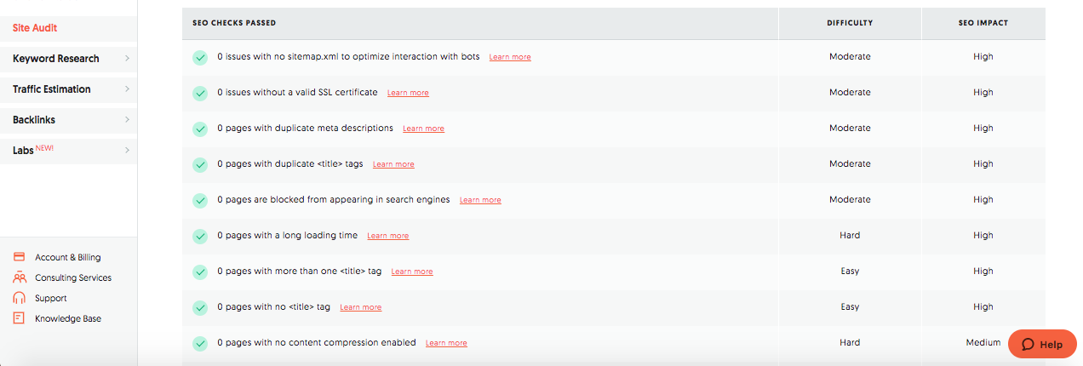The height and width of the screenshot is (366, 1083).
Task: Click Learn more for pages blocked from search engines
Action: 480,200
